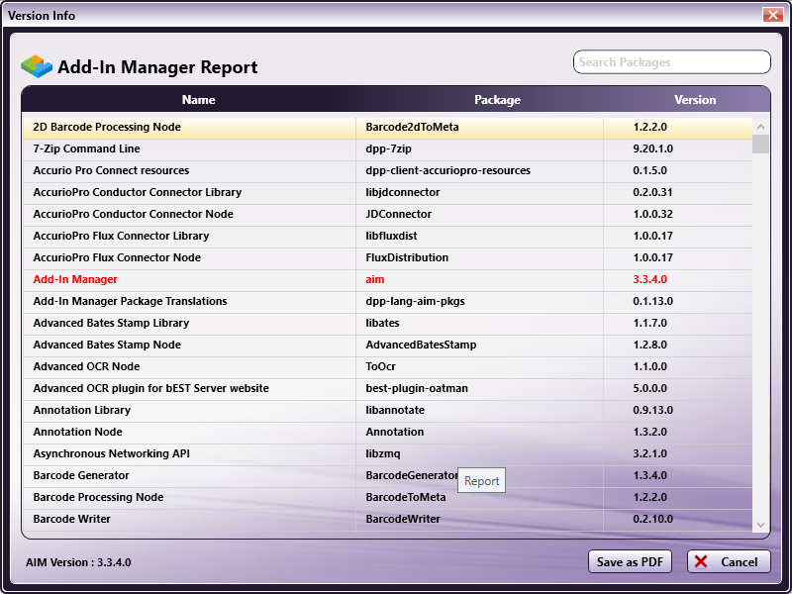Select the red Add-In Manager row
792x594 pixels.
click(387, 279)
